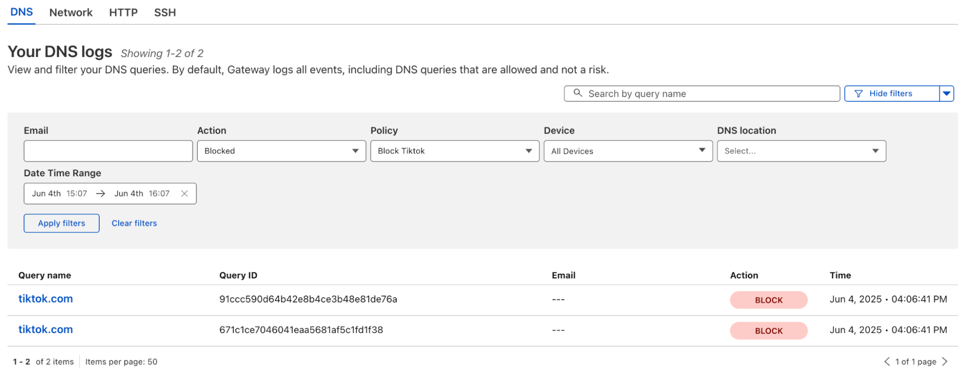Screen dimensions: 967x375
Task: Go to previous page arrow
Action: 887,361
